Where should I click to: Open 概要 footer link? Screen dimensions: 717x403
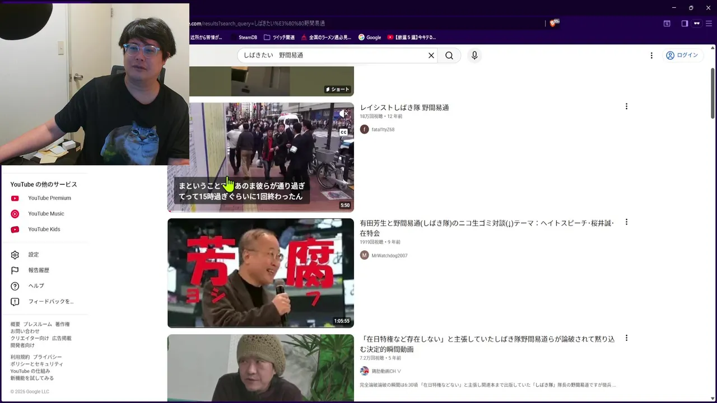pos(15,325)
